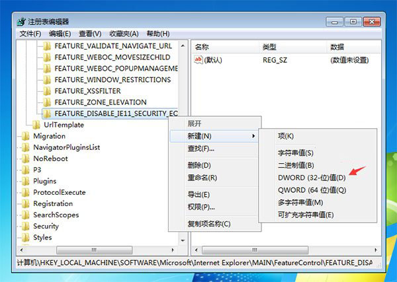Choose 重命名(R) in context menu
This screenshot has width=397, height=282.
tap(215, 178)
